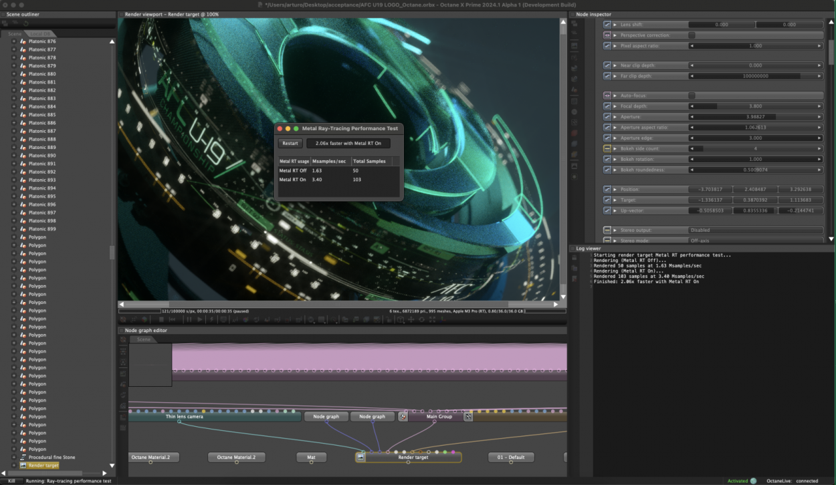Uncheck the Bokeh side count enable box
836x485 pixels.
pyautogui.click(x=607, y=148)
